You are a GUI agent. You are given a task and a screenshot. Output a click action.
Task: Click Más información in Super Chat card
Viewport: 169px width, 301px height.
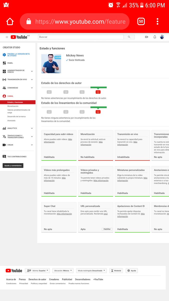point(64,214)
